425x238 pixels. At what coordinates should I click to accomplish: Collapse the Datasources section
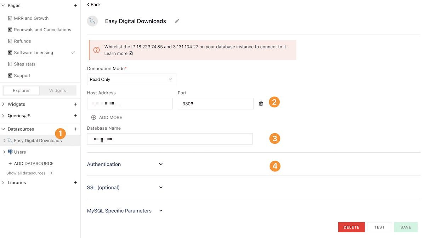4,129
